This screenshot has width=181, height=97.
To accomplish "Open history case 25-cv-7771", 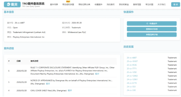I will tap(132, 69).
